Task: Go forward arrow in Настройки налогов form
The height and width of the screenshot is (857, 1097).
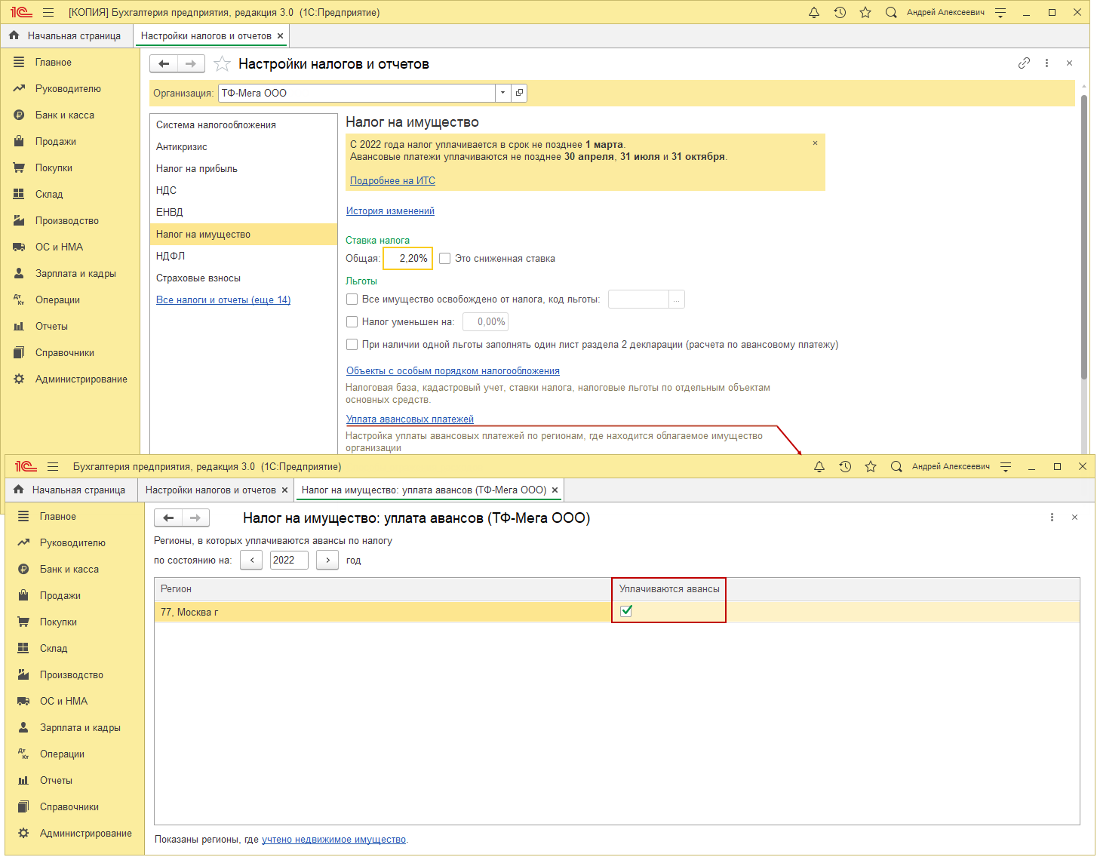Action: click(191, 64)
